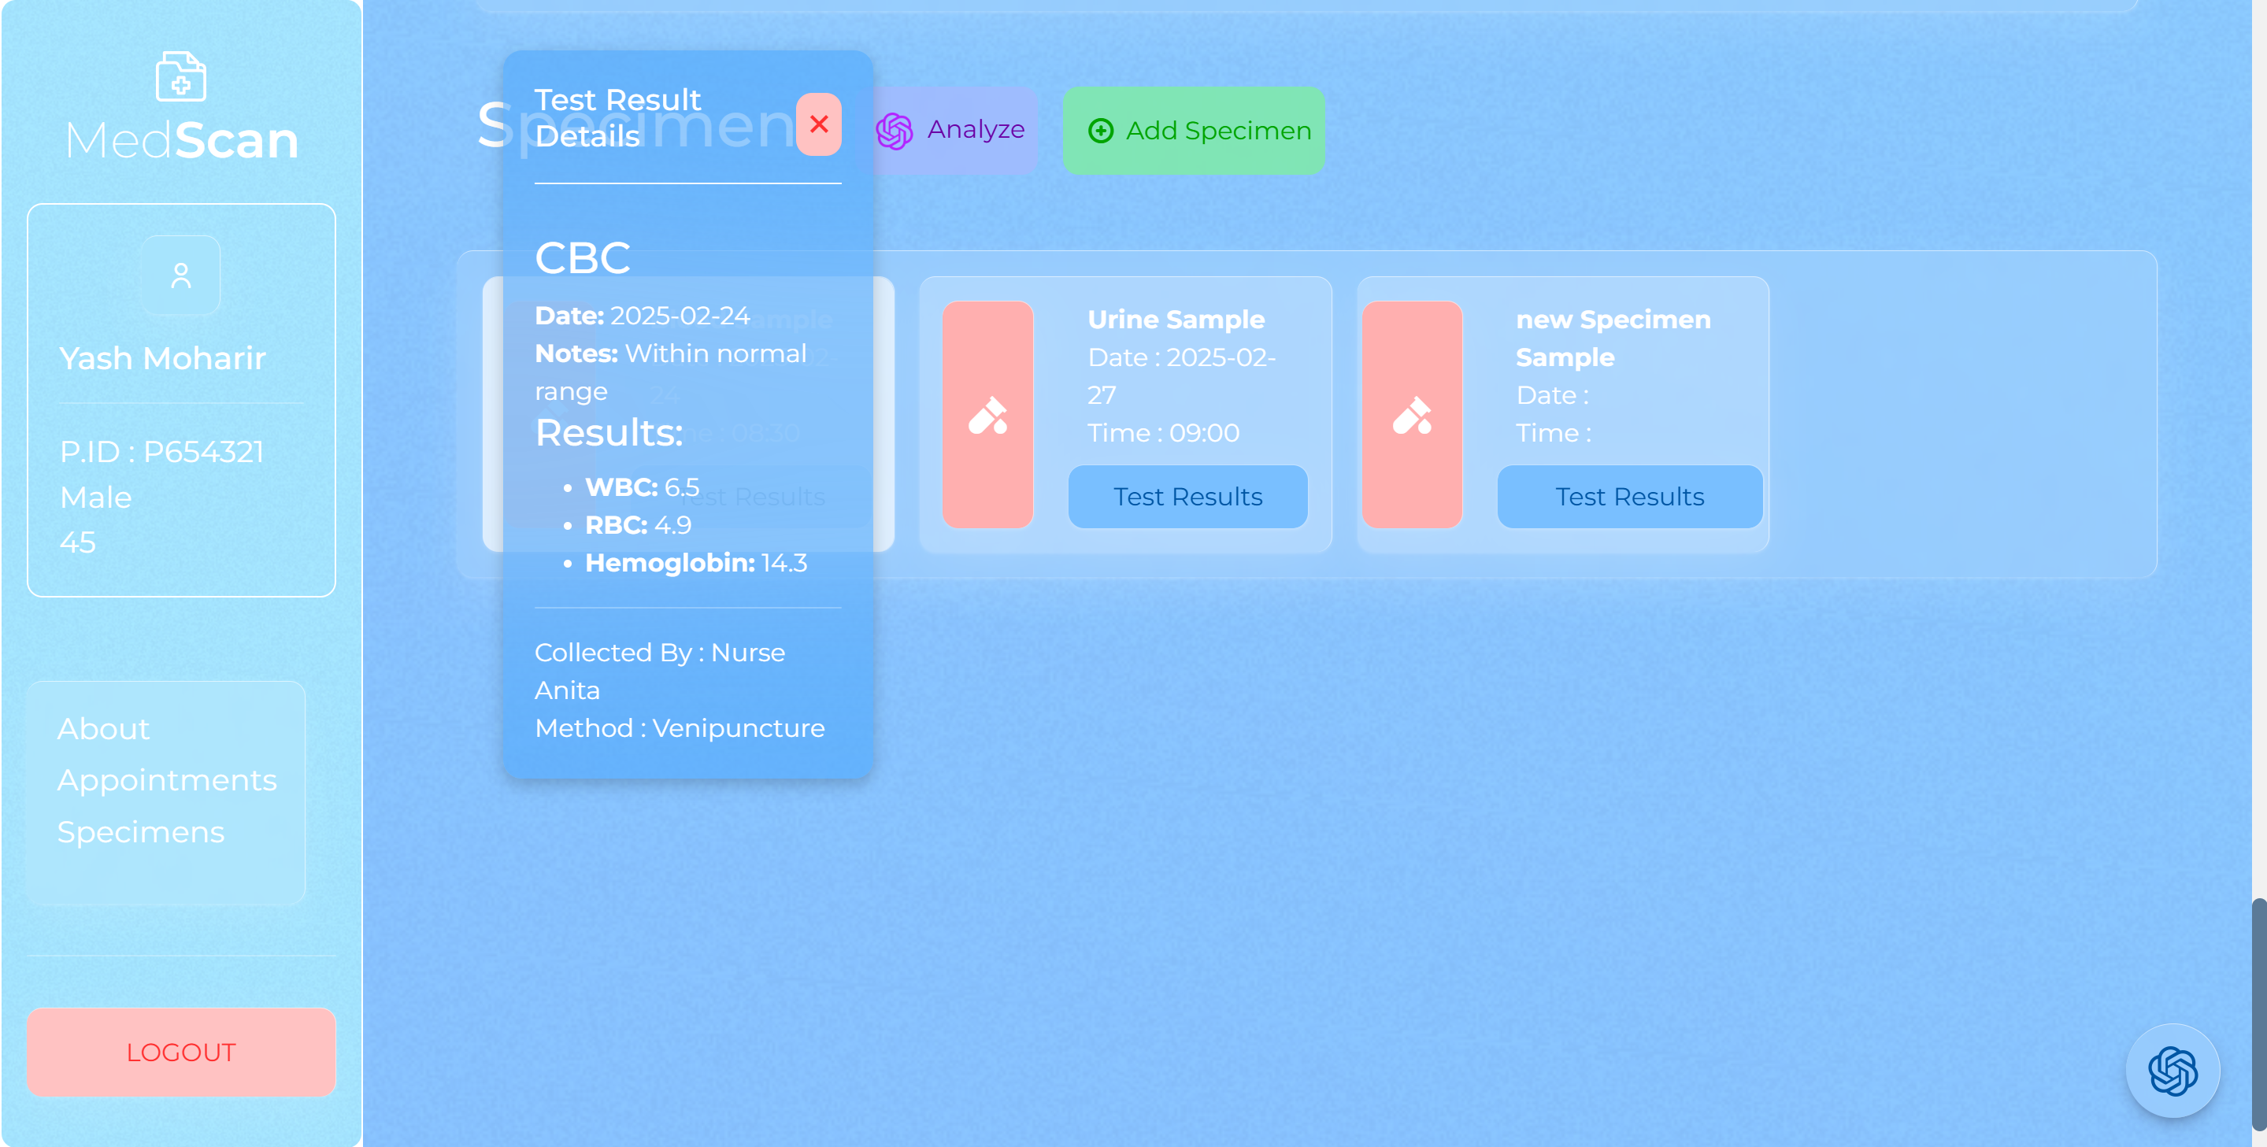Screen dimensions: 2267x1147
Task: Log out using the LOGOUT button
Action: pyautogui.click(x=181, y=1052)
